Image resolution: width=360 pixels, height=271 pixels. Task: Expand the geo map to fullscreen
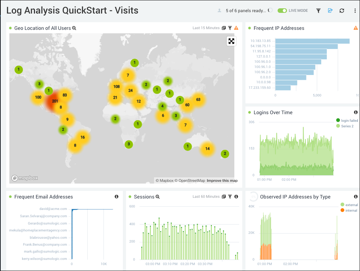(231, 41)
